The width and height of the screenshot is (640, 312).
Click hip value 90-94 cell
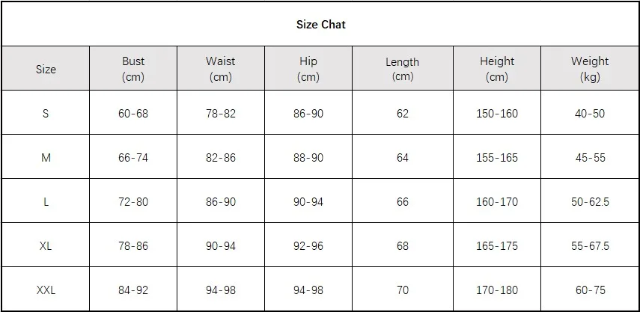tap(308, 202)
